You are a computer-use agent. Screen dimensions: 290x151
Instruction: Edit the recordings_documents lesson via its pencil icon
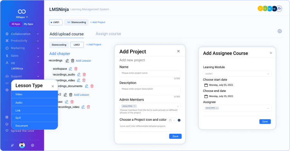tap(86, 86)
